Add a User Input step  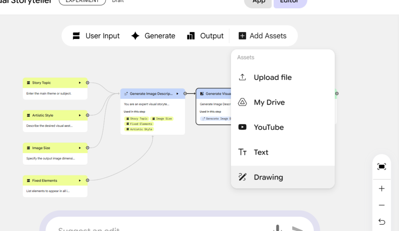96,36
